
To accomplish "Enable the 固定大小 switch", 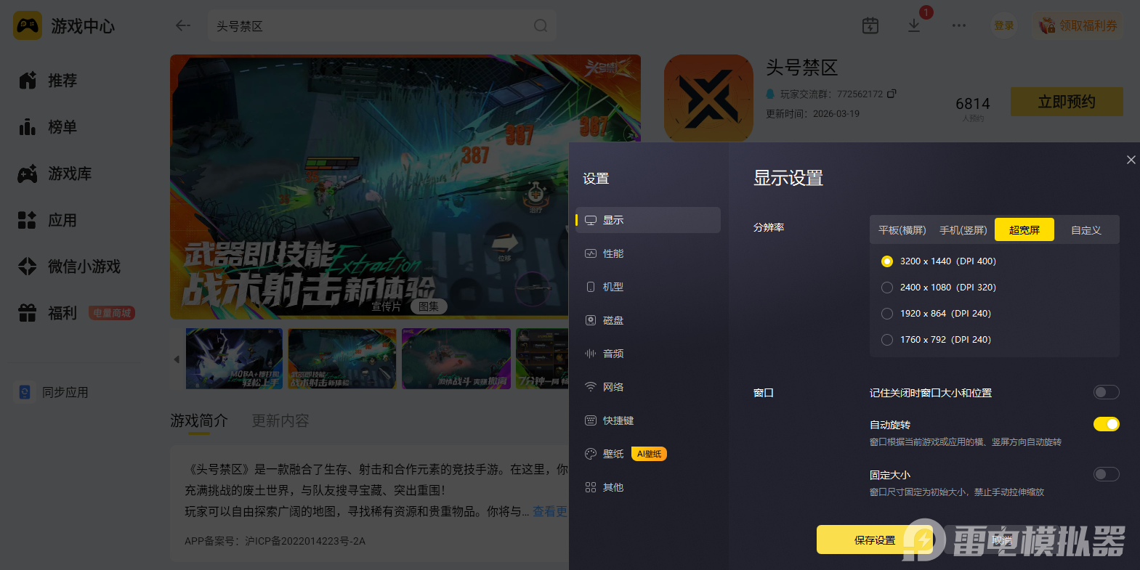I will (1107, 474).
